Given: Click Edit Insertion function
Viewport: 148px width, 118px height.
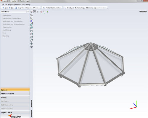Looking at the screenshot, I should (x=7, y=15).
